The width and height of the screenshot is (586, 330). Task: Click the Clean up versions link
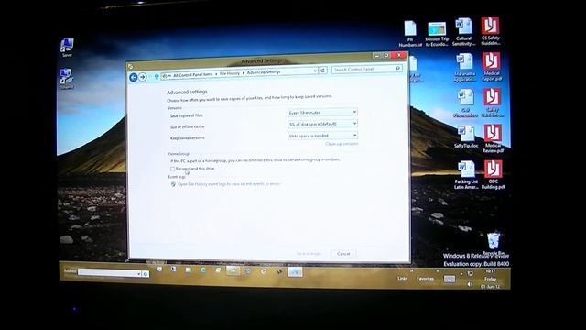pos(342,144)
